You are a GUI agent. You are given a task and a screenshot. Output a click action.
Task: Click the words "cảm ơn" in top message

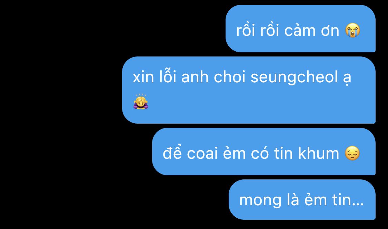point(311,31)
